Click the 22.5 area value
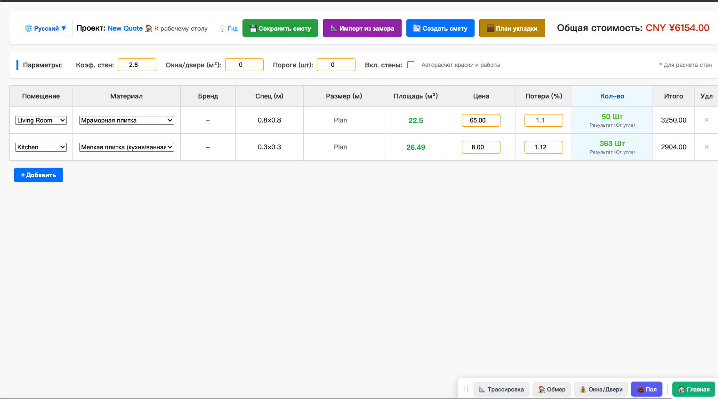 coord(416,121)
